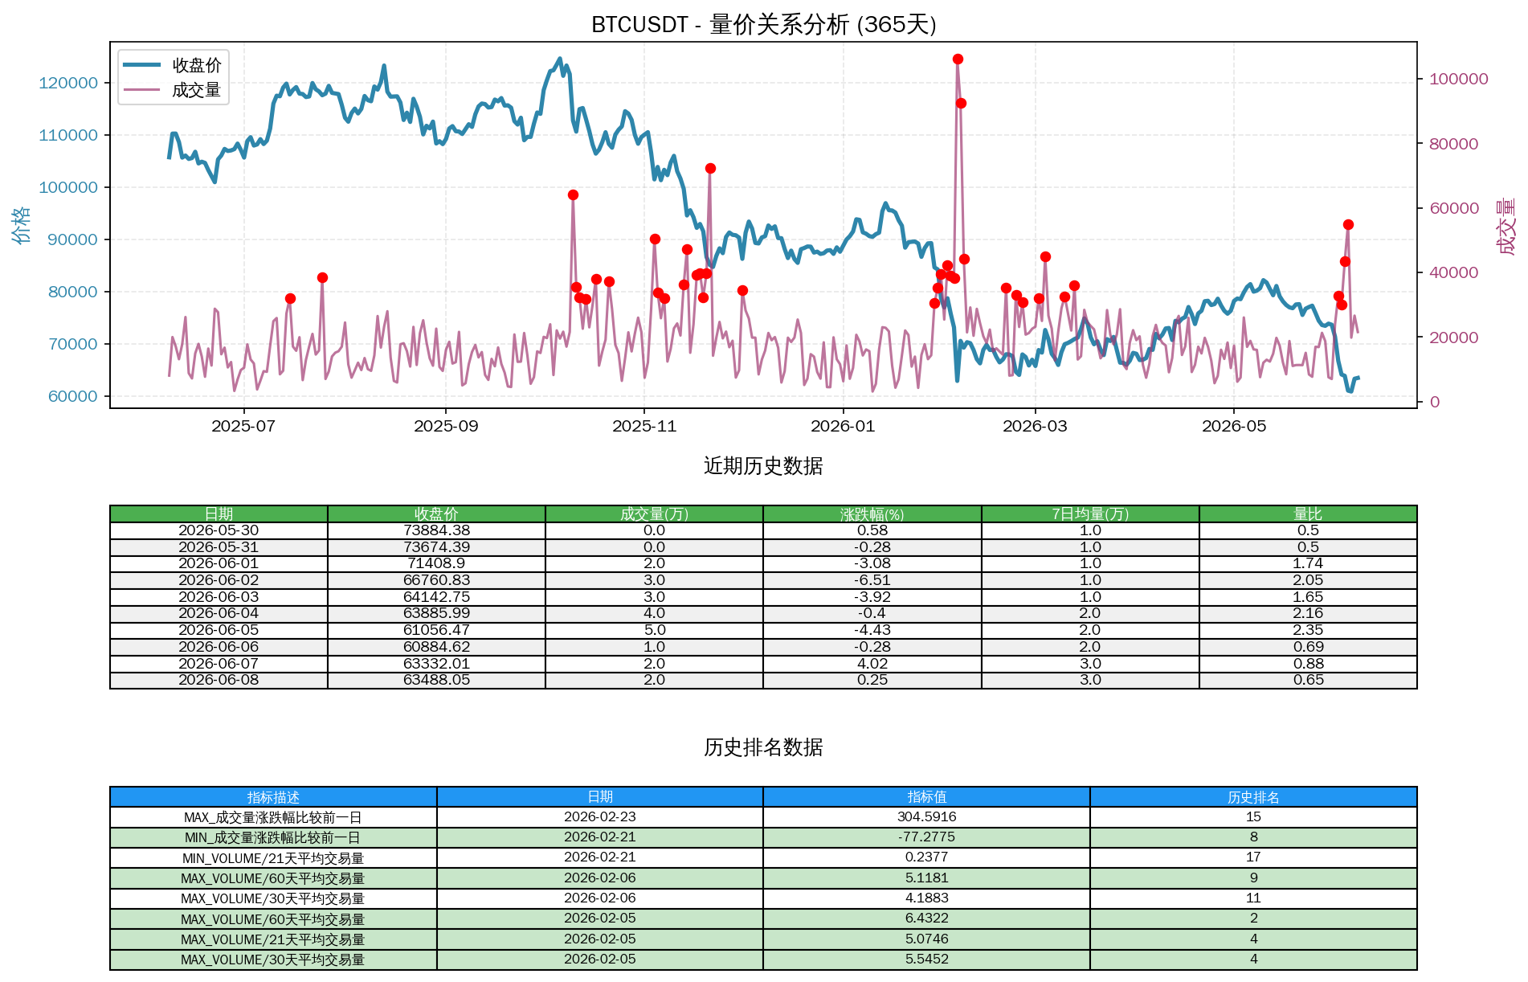Click the 2026-02-23 ranking date cell

(600, 817)
